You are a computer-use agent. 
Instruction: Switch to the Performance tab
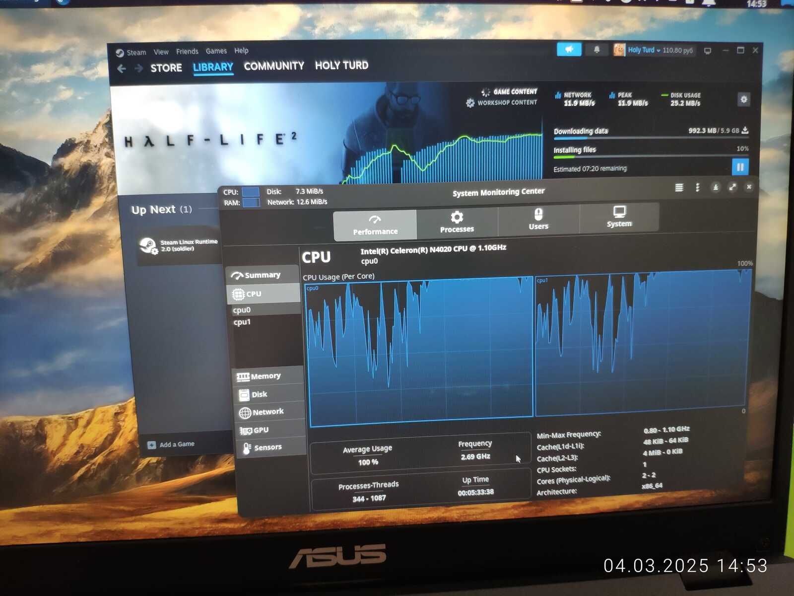click(x=375, y=225)
